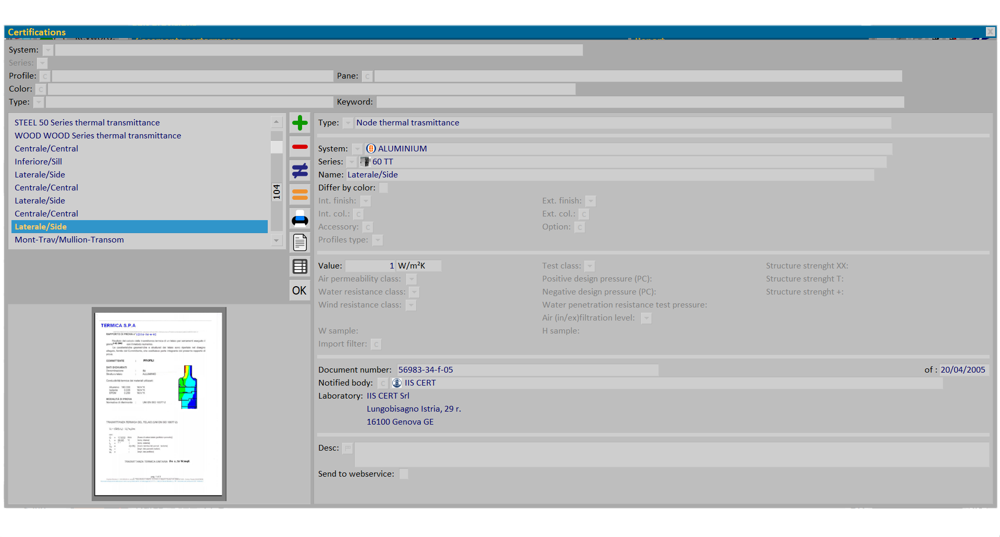Click the red minus delete icon
The height and width of the screenshot is (537, 1000).
pos(299,147)
